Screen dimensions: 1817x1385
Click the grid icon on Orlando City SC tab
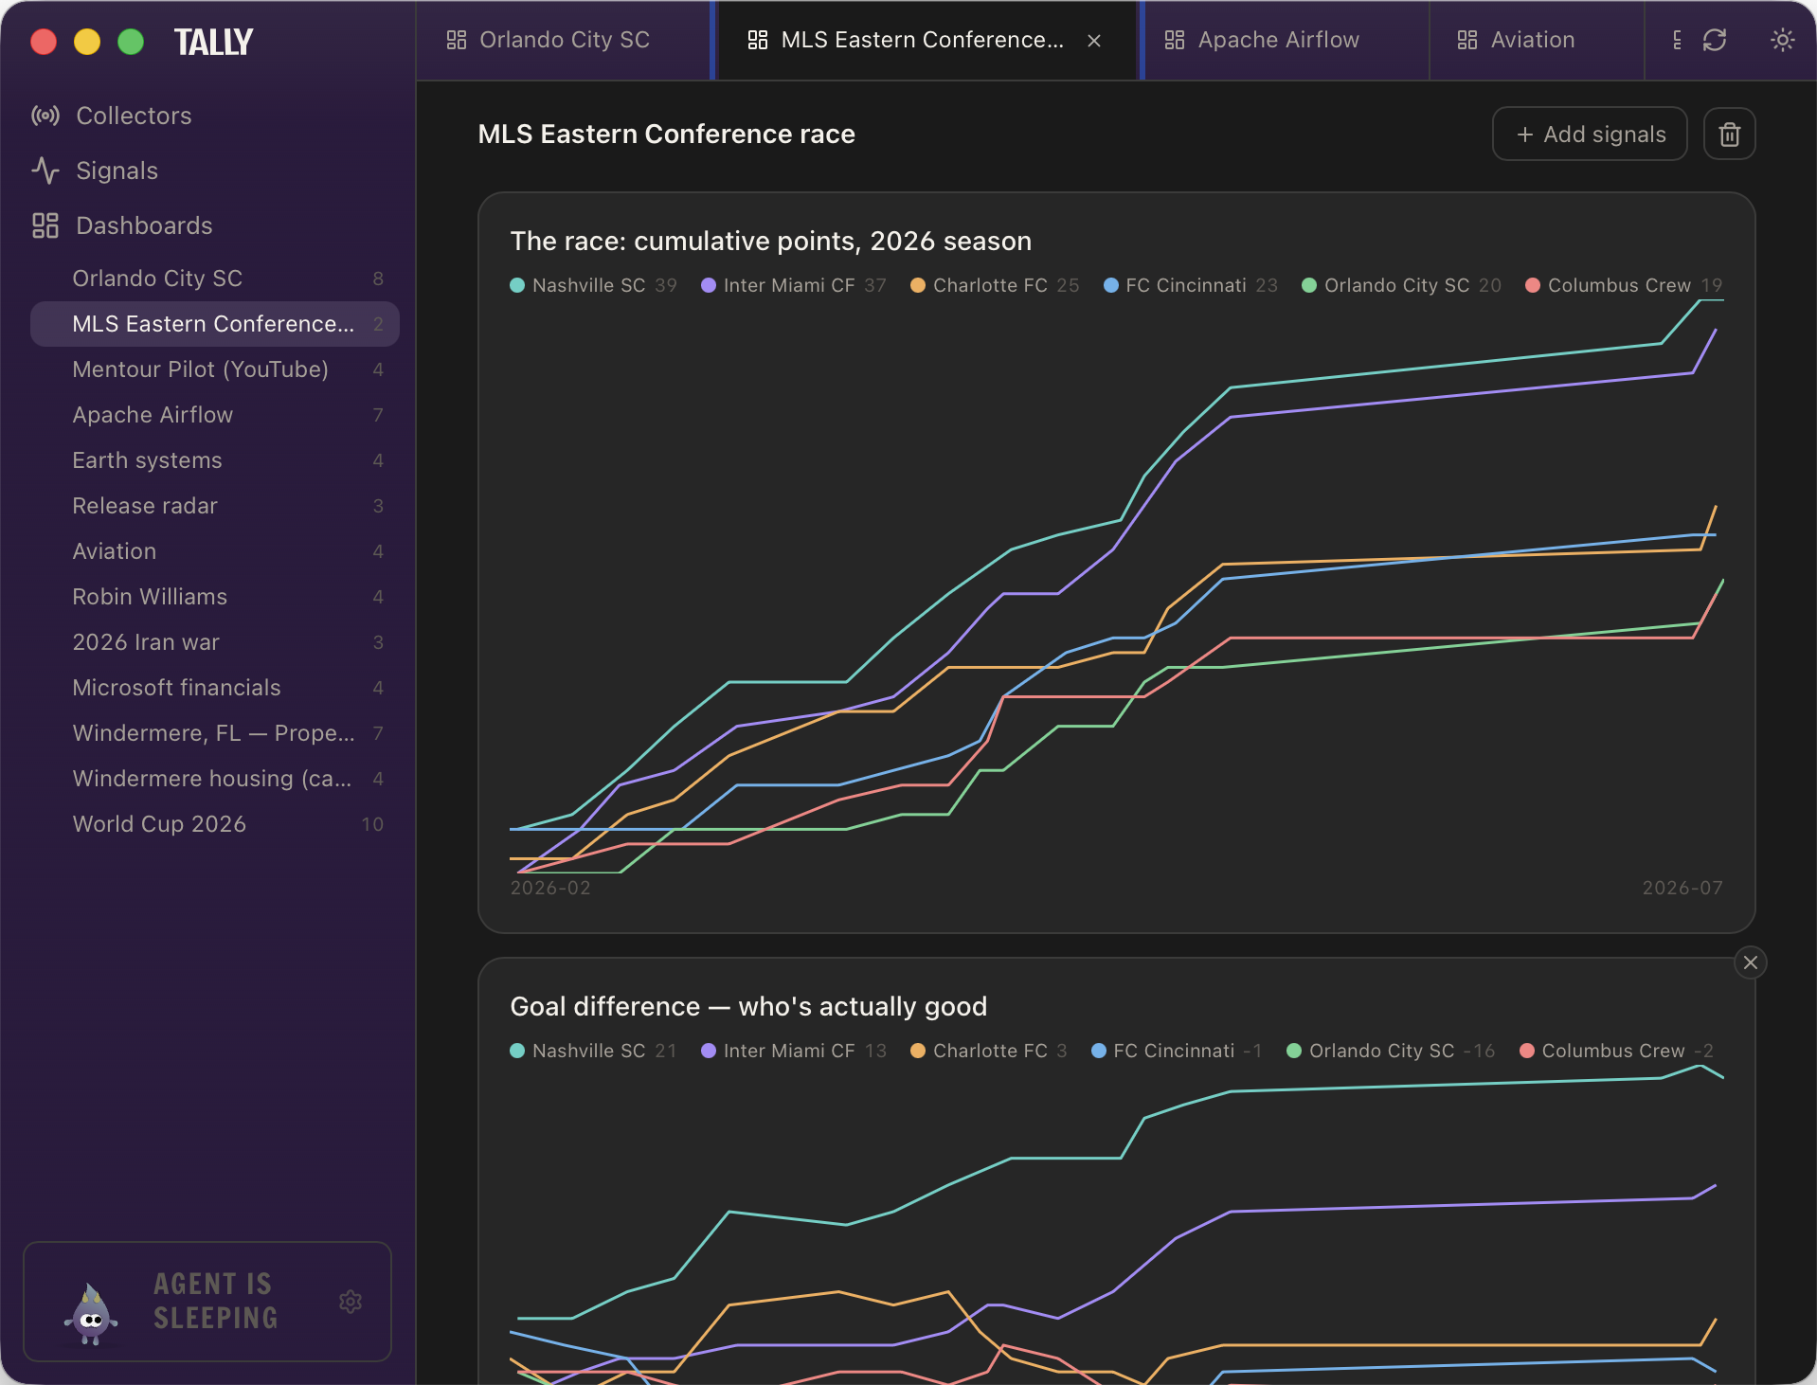(457, 40)
